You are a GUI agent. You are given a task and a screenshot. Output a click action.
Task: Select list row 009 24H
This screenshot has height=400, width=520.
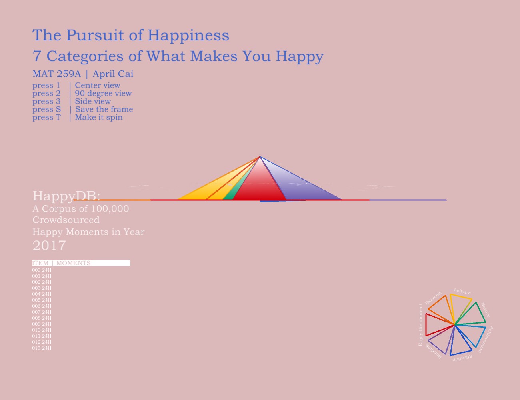coord(42,324)
